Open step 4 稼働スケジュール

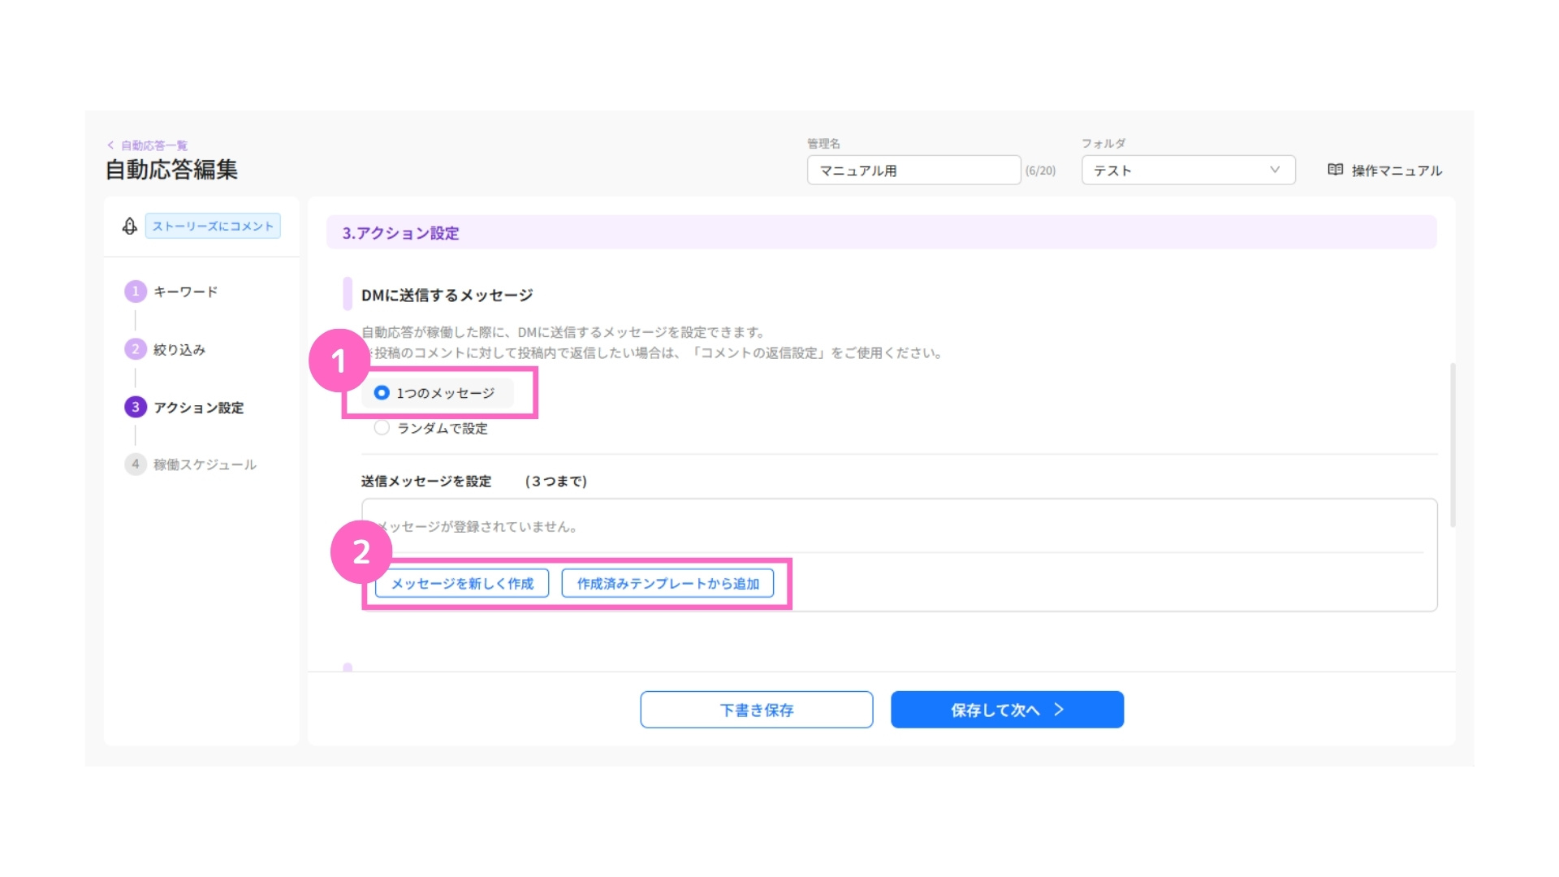pyautogui.click(x=191, y=464)
